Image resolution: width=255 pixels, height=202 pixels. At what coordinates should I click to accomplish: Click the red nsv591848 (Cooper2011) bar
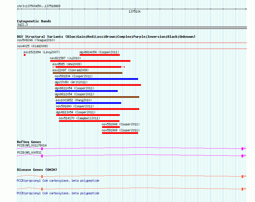[x=111, y=127]
